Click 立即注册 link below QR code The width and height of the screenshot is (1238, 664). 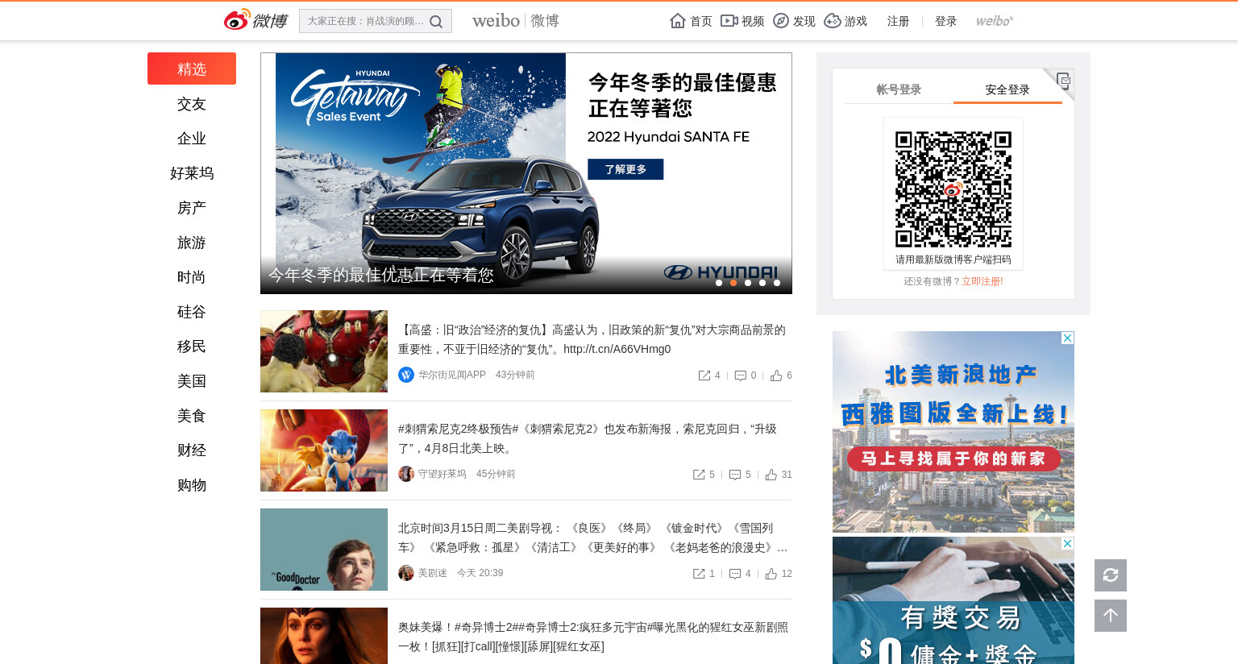(x=983, y=281)
